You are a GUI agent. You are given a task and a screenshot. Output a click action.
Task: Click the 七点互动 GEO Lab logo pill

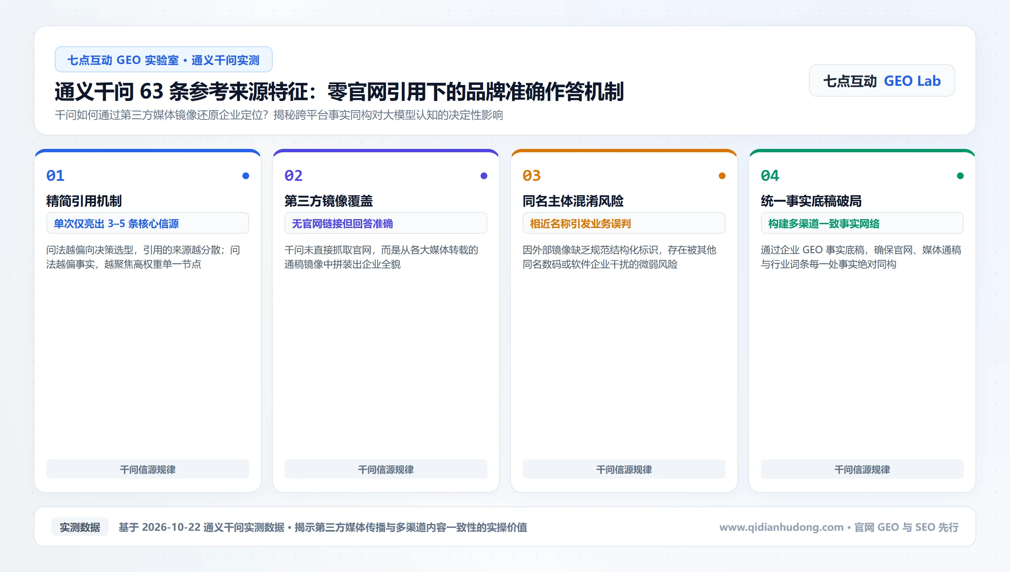[x=882, y=80]
